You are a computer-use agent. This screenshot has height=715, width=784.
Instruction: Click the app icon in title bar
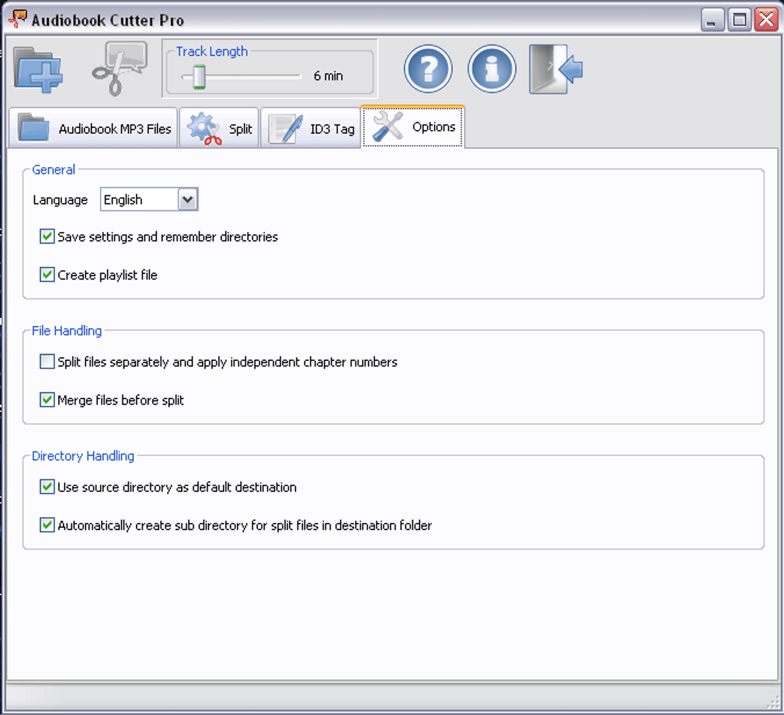pos(18,20)
